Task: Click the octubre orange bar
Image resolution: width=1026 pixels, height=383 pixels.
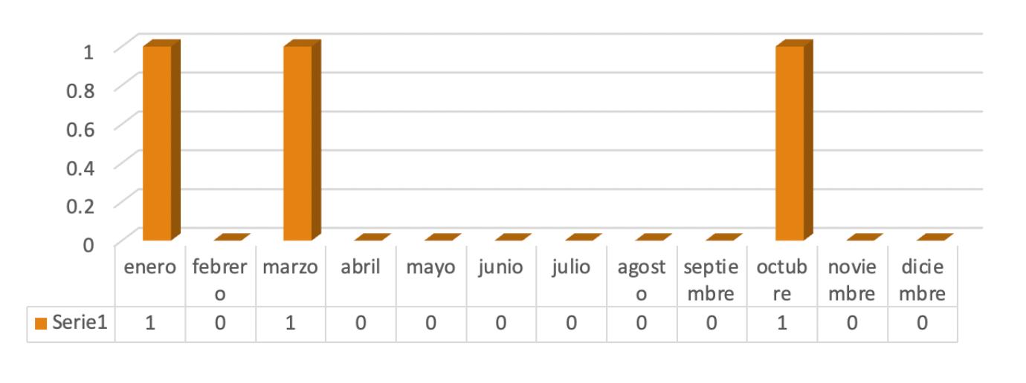Action: (790, 143)
